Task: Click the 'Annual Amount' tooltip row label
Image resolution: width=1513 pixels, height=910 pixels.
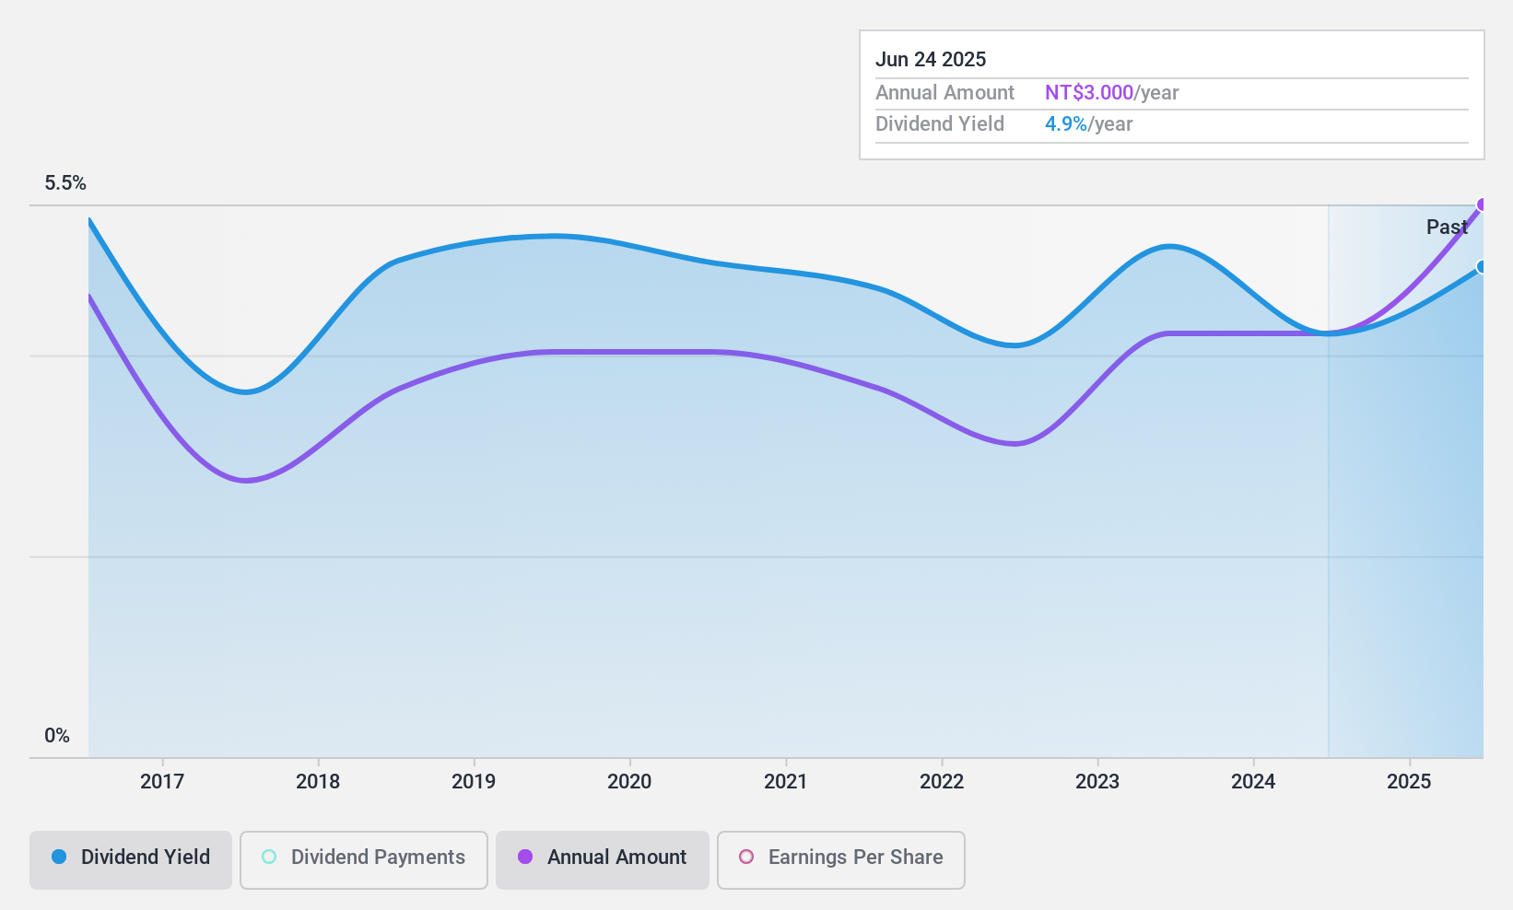Action: [944, 93]
